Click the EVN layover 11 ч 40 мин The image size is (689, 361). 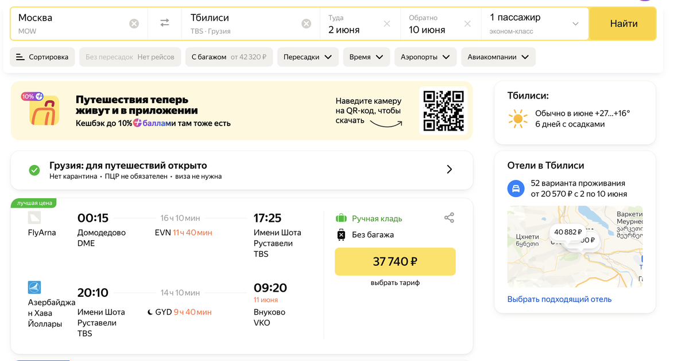[x=184, y=233]
